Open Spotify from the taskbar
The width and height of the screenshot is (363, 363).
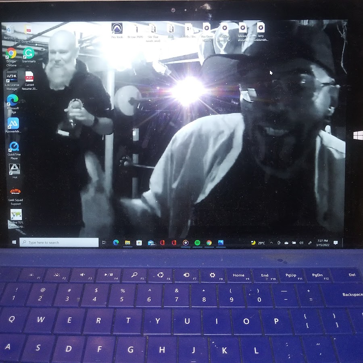coord(198,243)
